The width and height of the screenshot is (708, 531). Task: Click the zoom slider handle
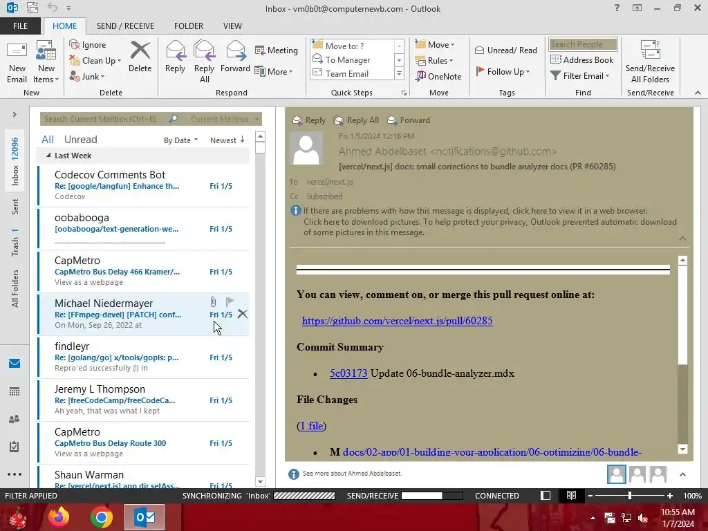click(629, 496)
